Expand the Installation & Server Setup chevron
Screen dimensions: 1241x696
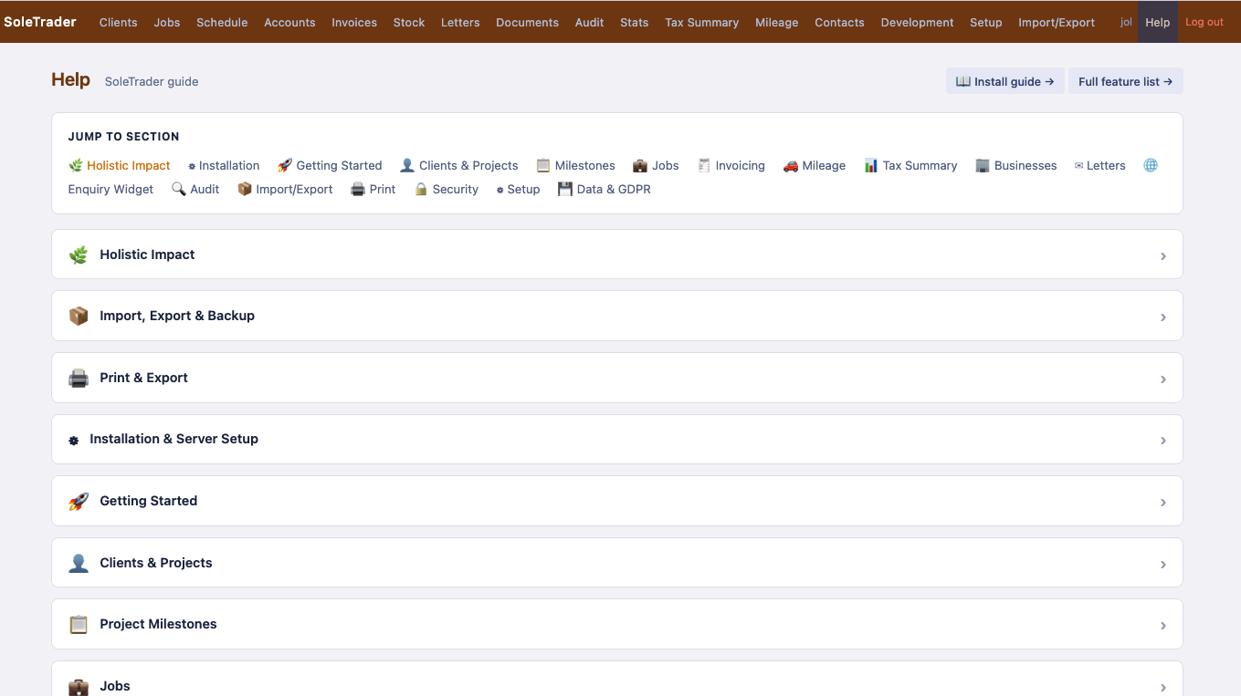(x=1163, y=441)
